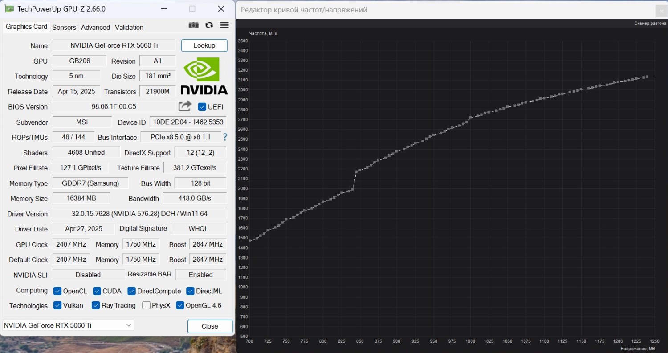
Task: Open the Validation tab
Action: 129,27
